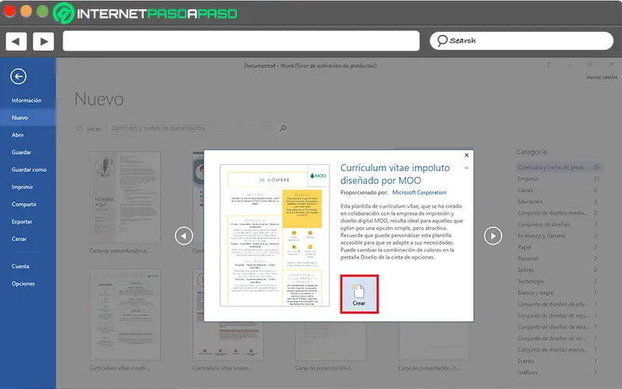Click the Carta de presentación l... thumbnail
Viewport: 622px width, 389px height.
pos(331,342)
